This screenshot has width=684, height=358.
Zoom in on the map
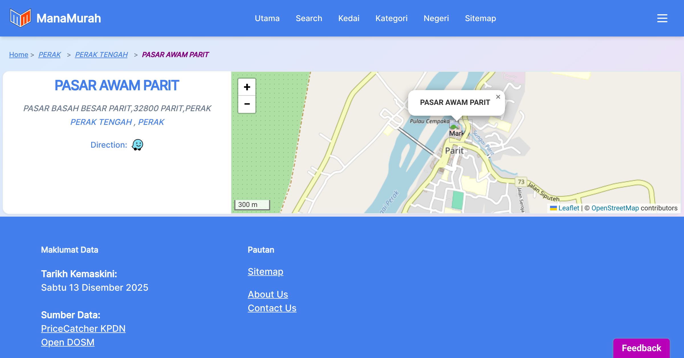(x=247, y=87)
